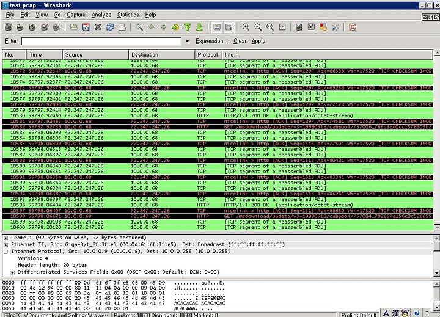
Task: Expand the Frame 1 tree node
Action: click(x=5, y=238)
